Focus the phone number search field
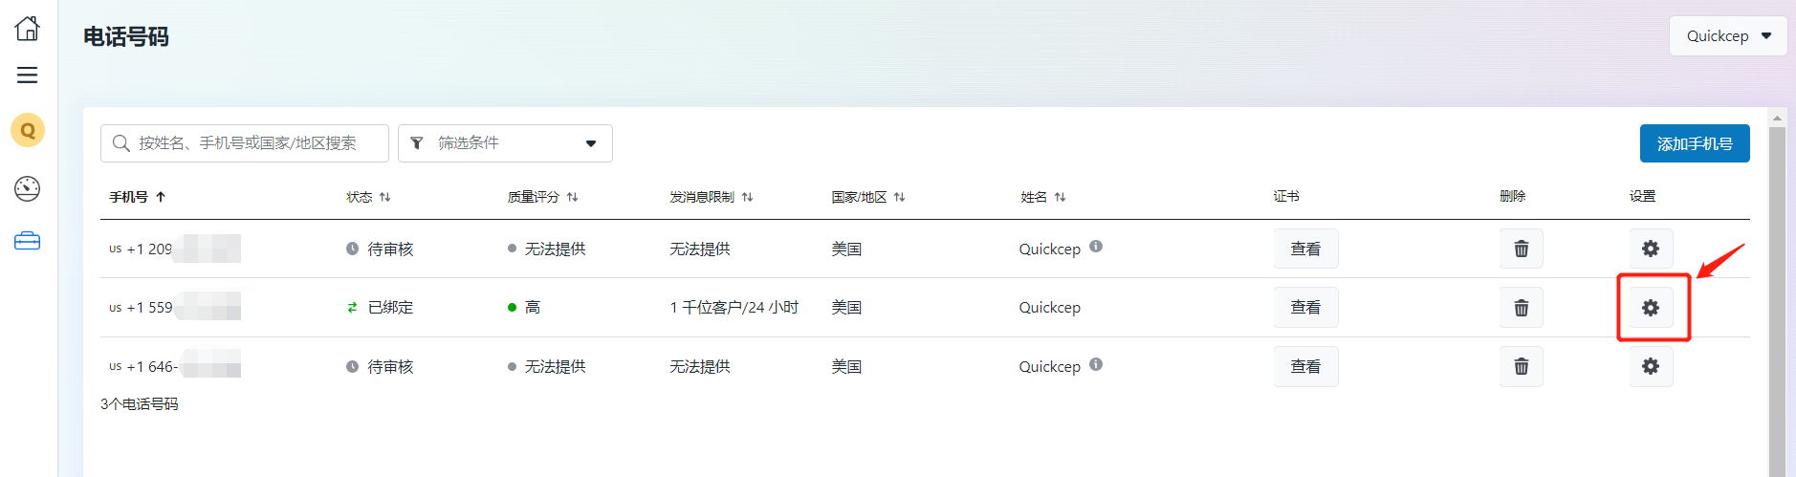 point(245,143)
